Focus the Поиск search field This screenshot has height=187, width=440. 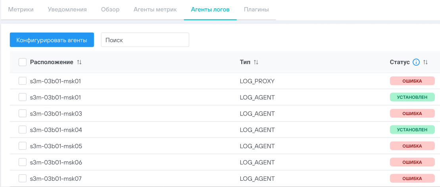click(145, 40)
